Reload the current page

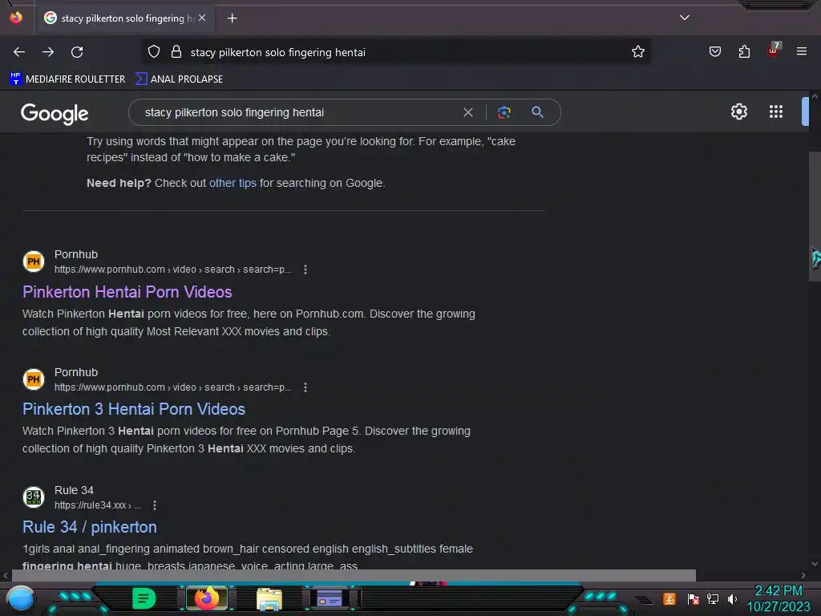tap(77, 52)
